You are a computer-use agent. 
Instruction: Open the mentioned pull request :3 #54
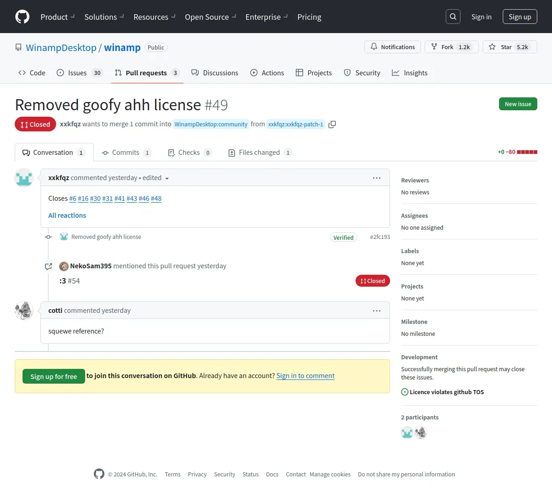pos(69,281)
